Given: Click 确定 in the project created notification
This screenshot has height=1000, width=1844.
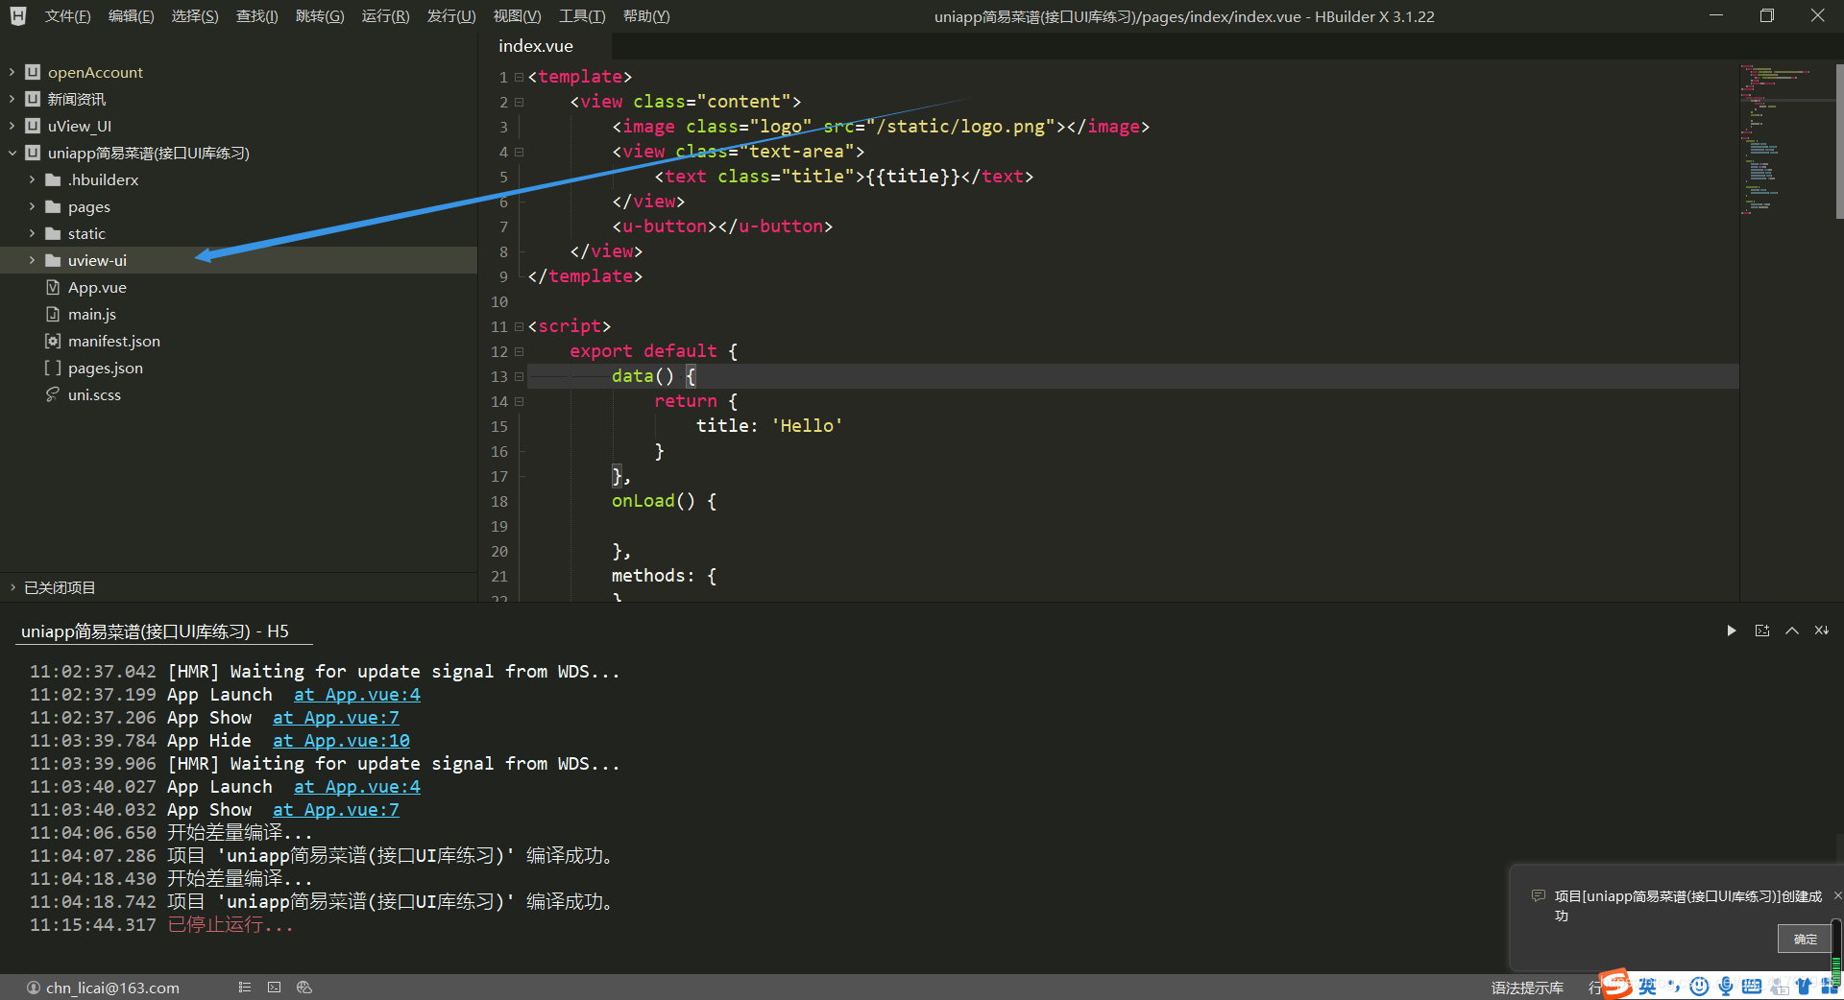Looking at the screenshot, I should (1805, 939).
